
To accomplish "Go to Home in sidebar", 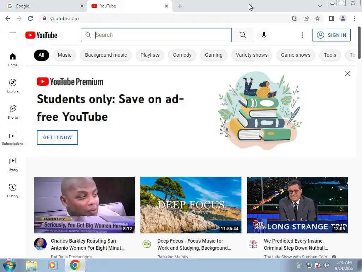I will [x=13, y=59].
